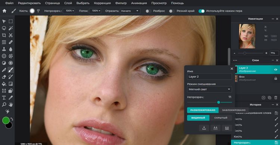Select the Hand pan tool
The image size is (280, 145).
point(11,104)
